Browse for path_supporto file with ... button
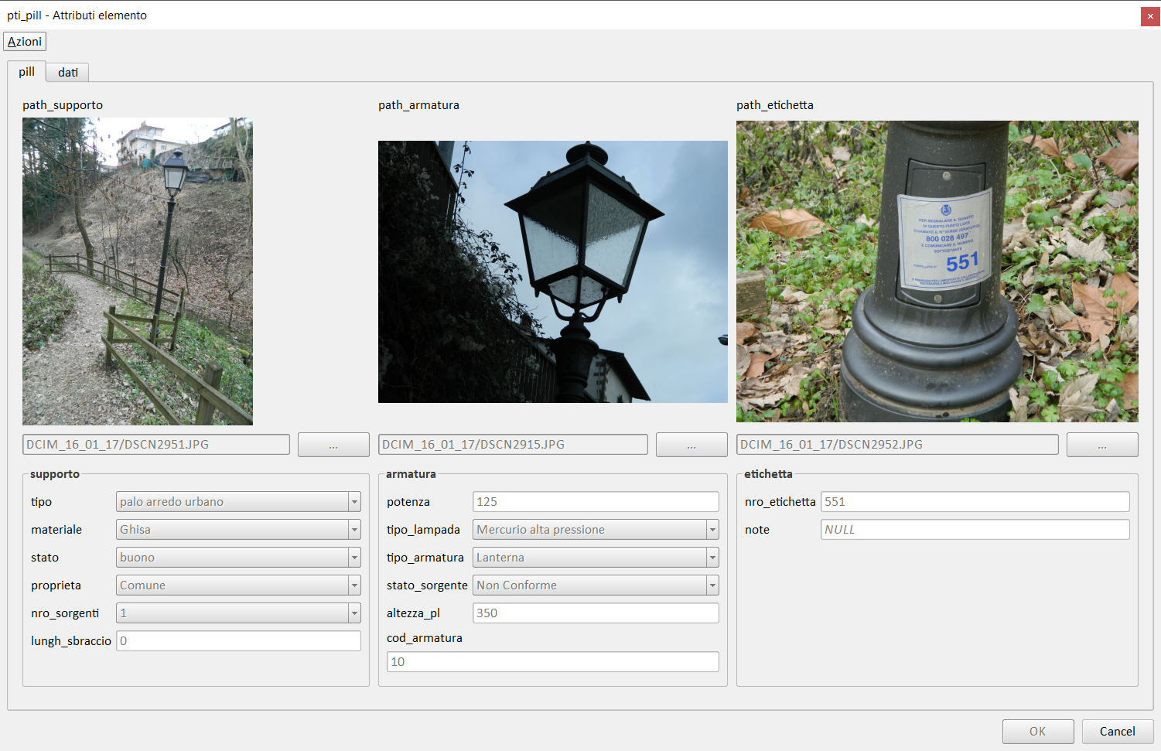Viewport: 1161px width, 751px height. [333, 445]
